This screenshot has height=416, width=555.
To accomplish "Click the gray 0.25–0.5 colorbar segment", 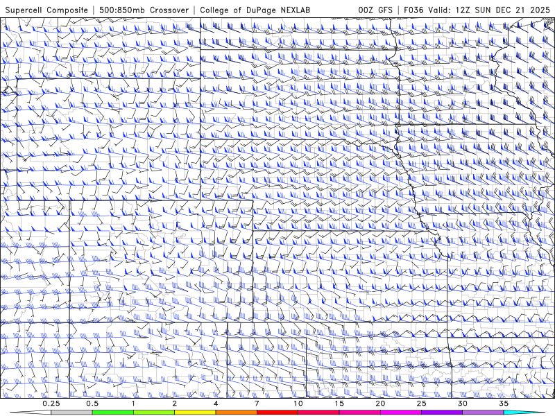I will pos(71,413).
